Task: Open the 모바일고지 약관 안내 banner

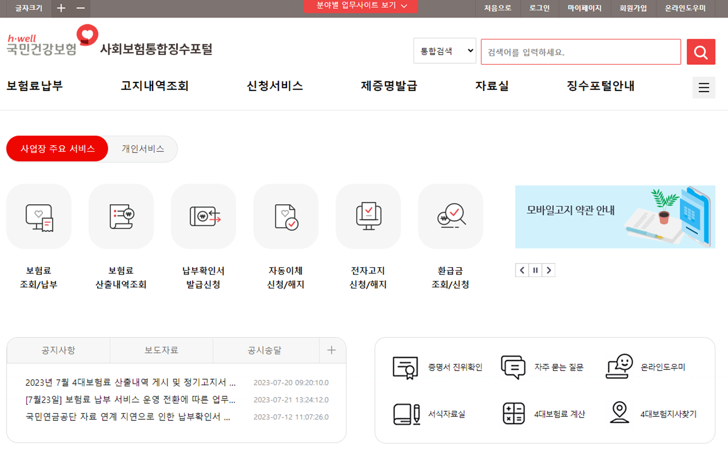Action: [x=615, y=217]
